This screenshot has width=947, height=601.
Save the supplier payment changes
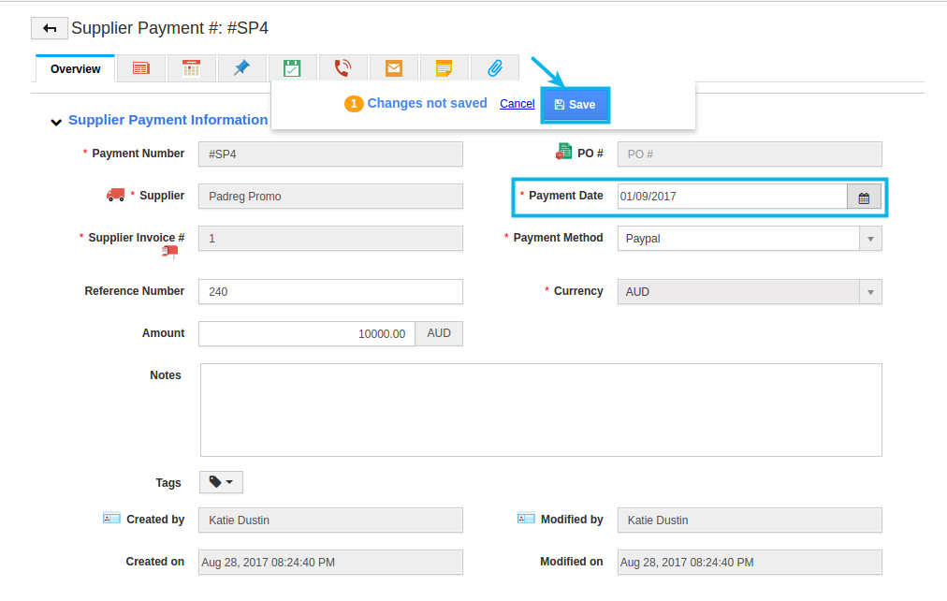[x=575, y=105]
